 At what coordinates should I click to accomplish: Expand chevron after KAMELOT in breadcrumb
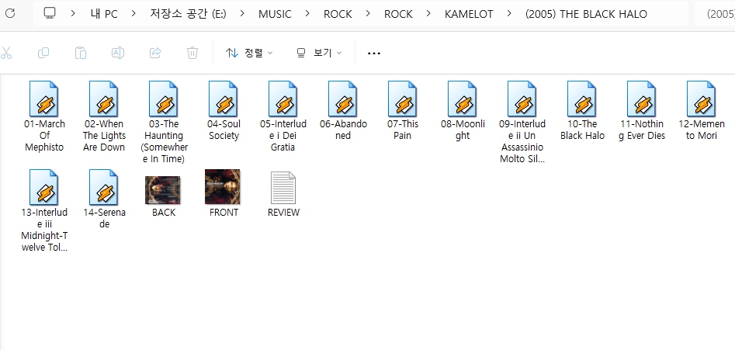pos(509,13)
